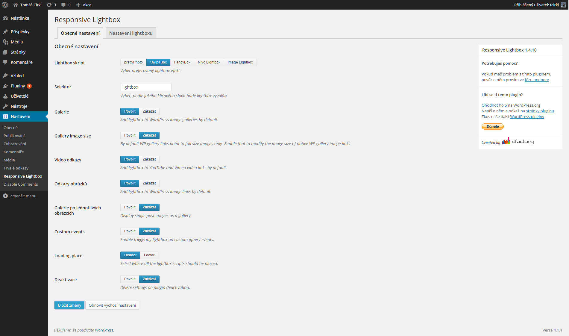This screenshot has width=569, height=336.
Task: Open the fóru podpory link
Action: coord(537,80)
